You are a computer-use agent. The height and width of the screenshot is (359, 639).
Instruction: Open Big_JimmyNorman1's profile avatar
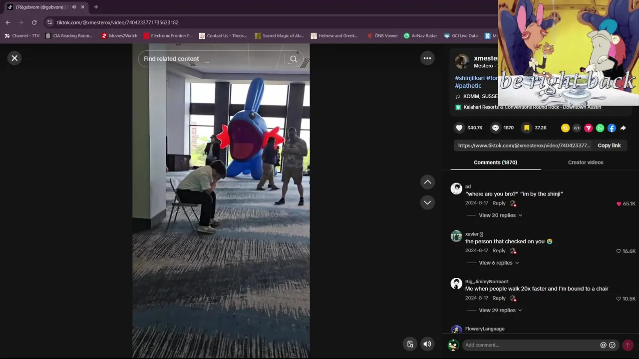tap(456, 283)
